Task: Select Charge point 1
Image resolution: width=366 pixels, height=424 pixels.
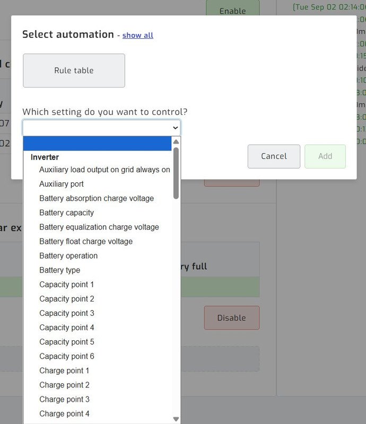Action: point(64,370)
